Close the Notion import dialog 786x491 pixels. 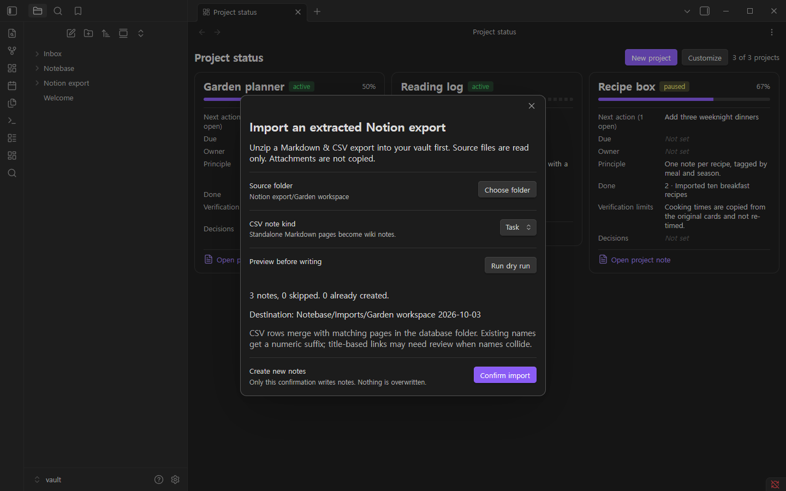532,106
